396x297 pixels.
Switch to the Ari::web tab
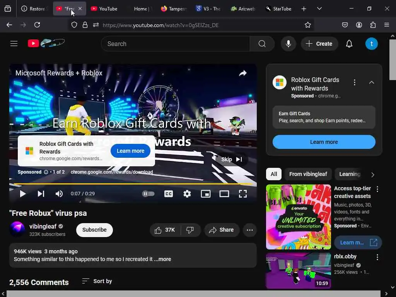pos(243,9)
